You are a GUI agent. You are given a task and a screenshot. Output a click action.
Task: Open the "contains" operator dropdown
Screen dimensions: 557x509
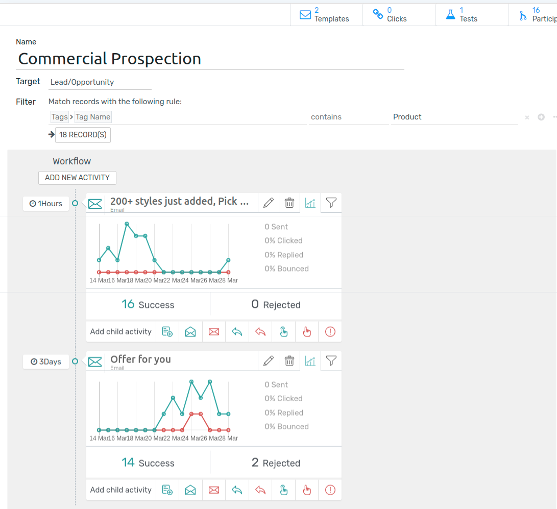coord(349,117)
